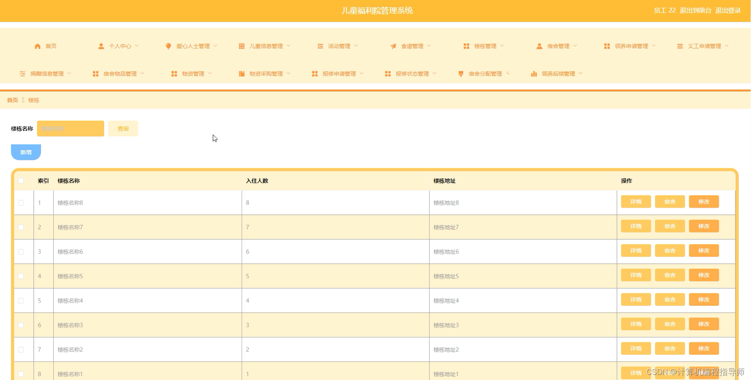
Task: Click the 查询 search button
Action: [x=123, y=129]
